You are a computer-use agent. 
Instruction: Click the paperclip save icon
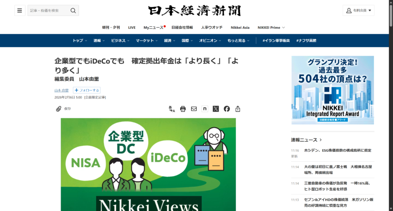click(59, 109)
